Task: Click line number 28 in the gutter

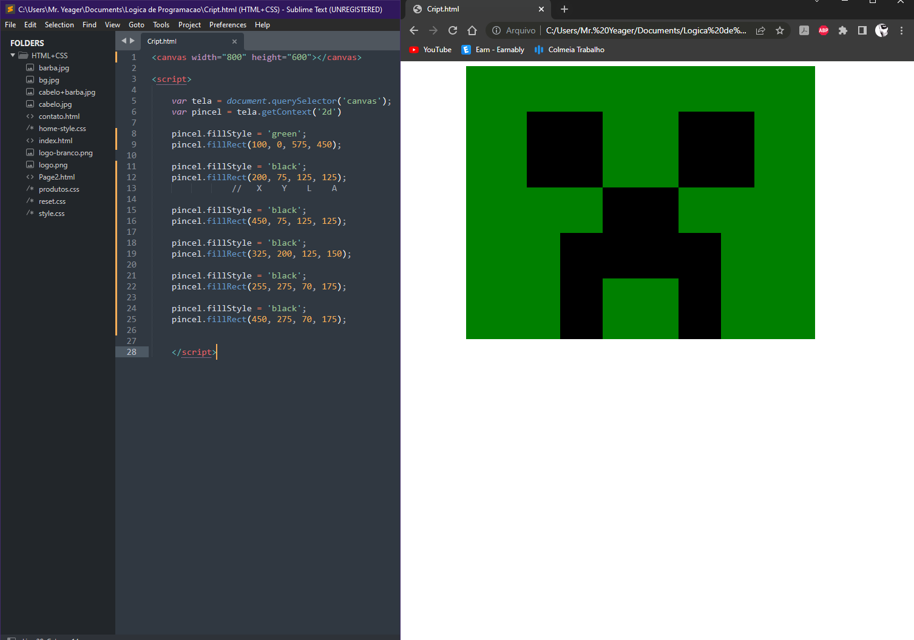Action: (x=132, y=352)
